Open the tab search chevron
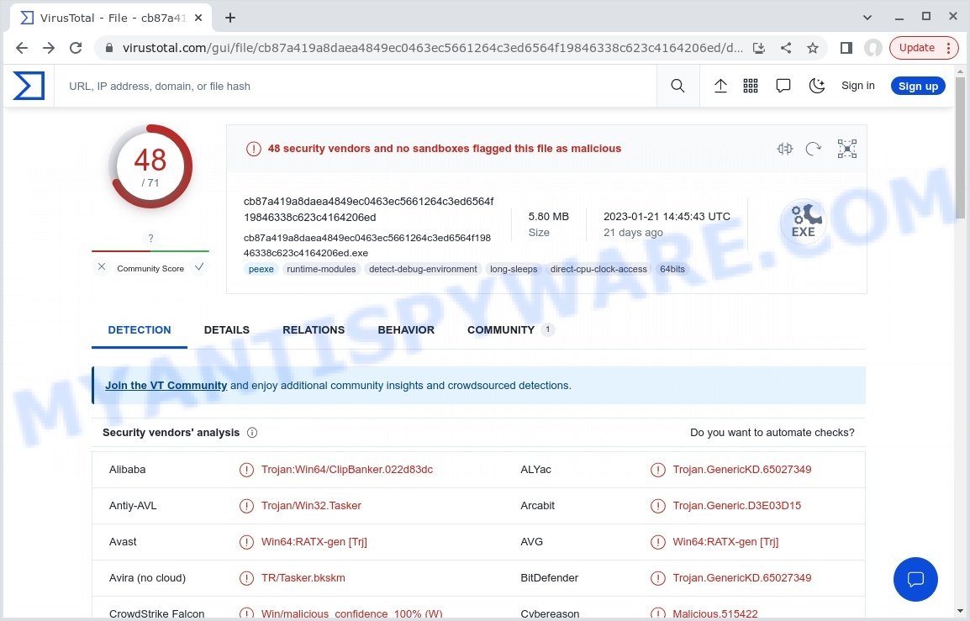Viewport: 970px width, 621px height. point(867,18)
